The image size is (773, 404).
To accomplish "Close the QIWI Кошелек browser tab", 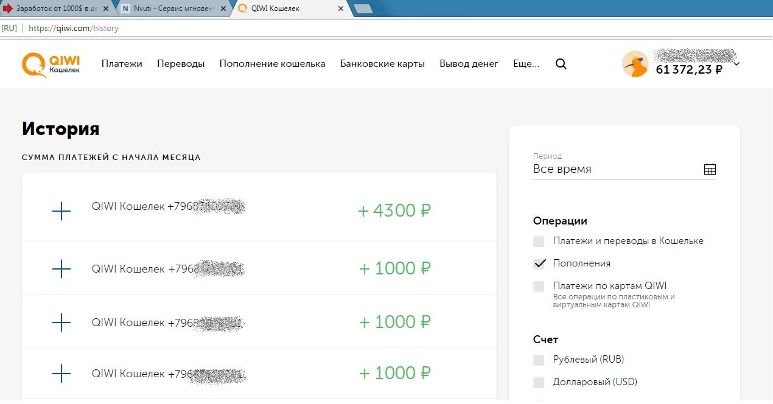I will [x=341, y=9].
